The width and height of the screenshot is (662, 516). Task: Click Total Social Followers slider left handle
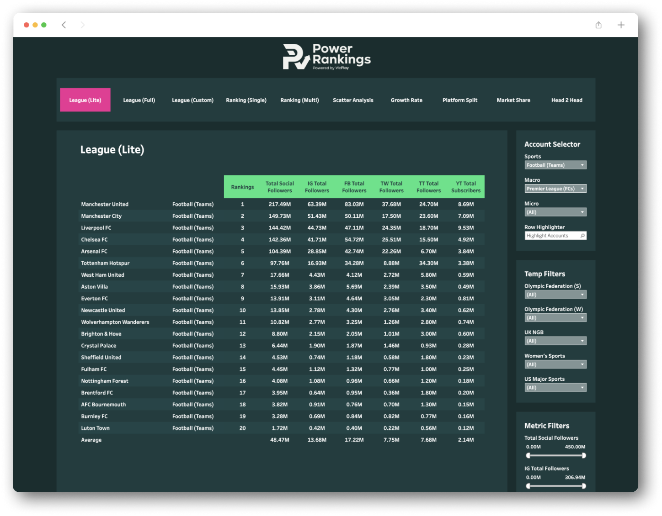coord(528,455)
